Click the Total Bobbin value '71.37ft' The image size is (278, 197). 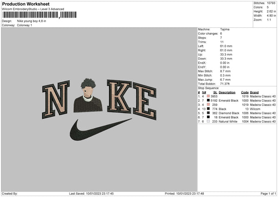[225, 84]
